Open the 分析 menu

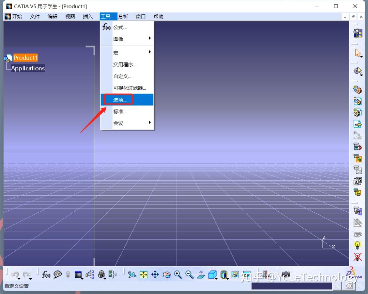(x=123, y=16)
